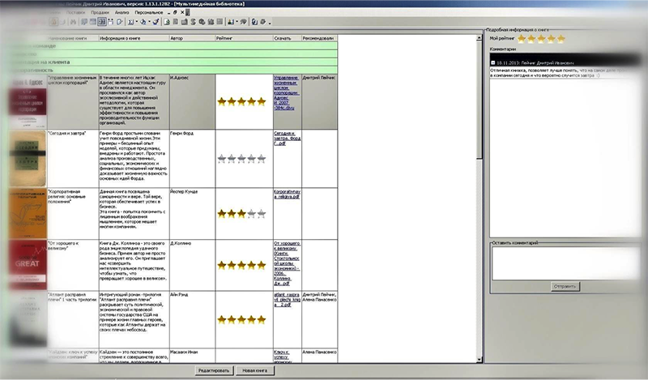Click the speech bubbles toolbar icon

click(84, 22)
